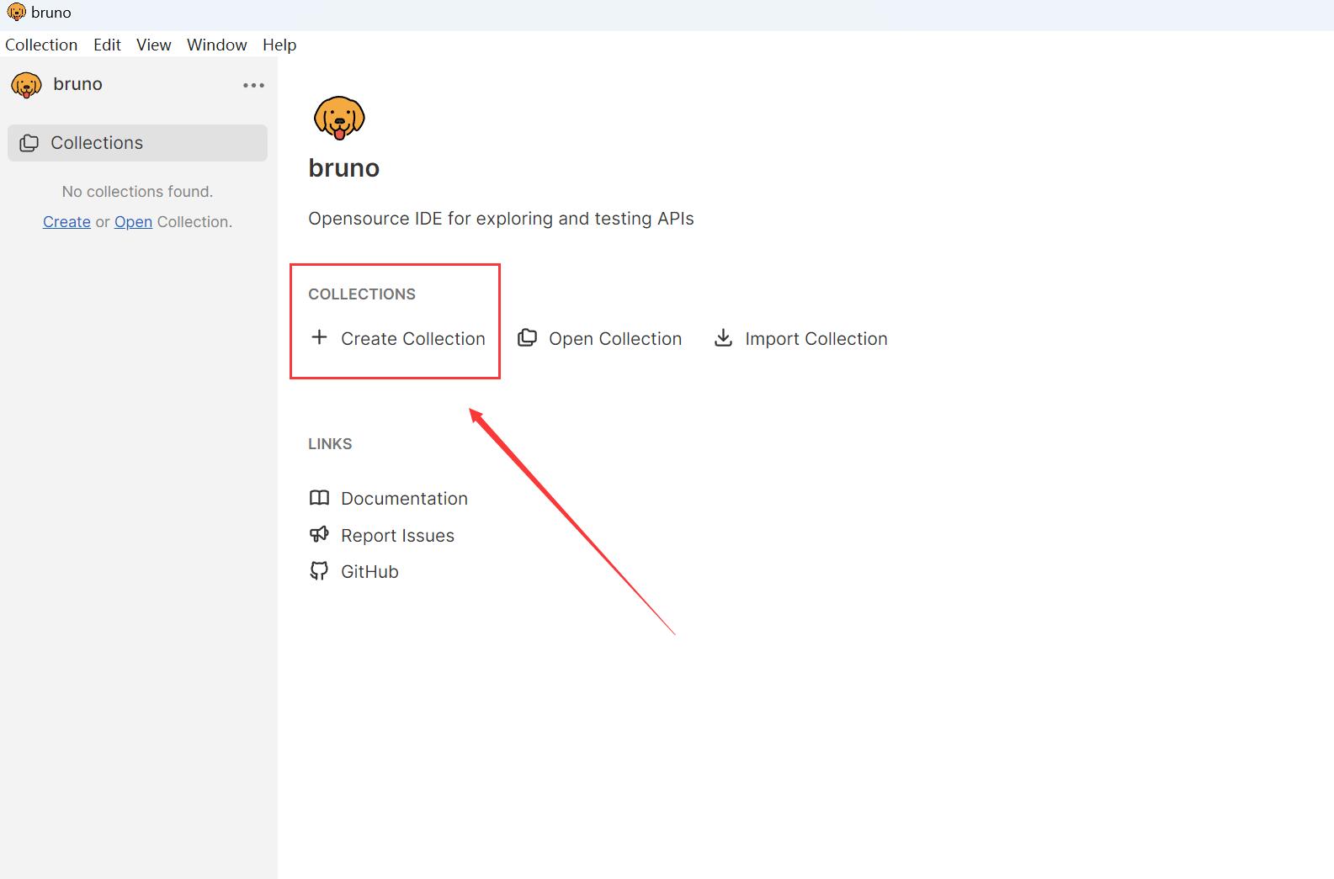
Task: Click the GitHub octocat icon
Action: (319, 572)
